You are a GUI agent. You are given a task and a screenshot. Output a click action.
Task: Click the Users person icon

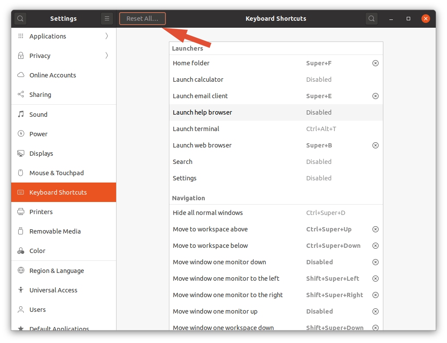tap(20, 309)
